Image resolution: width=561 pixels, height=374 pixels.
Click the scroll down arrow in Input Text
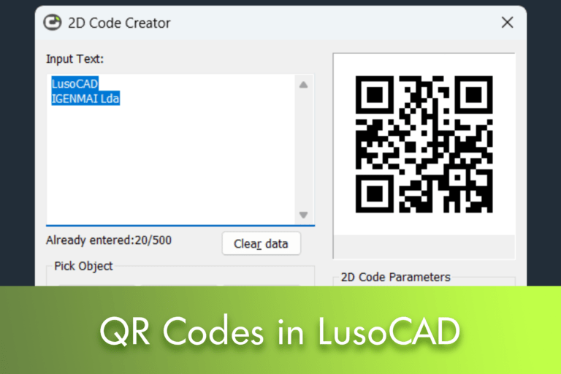click(x=303, y=215)
